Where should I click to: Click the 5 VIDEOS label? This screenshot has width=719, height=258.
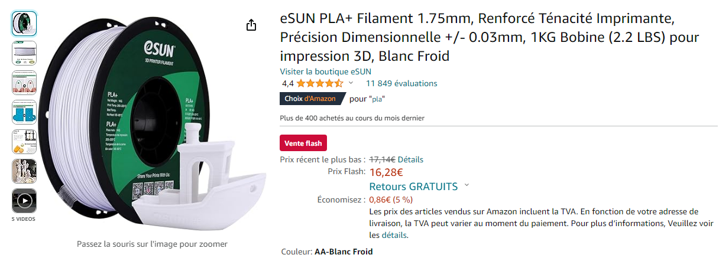pyautogui.click(x=24, y=219)
